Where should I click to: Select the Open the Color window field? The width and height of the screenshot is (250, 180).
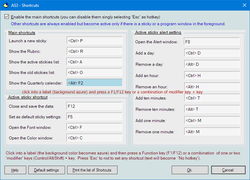click(x=94, y=138)
